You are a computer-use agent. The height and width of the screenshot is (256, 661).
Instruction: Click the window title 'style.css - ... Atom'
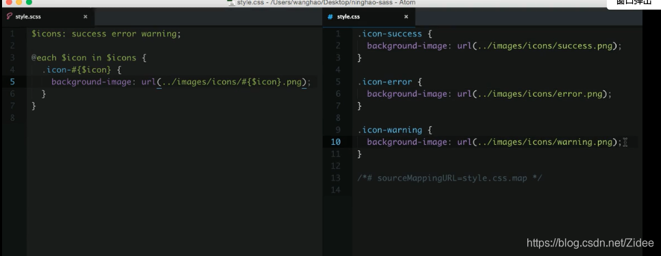click(x=326, y=3)
